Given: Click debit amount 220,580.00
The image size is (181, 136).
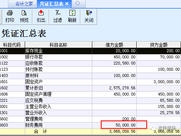Looking at the screenshot, I should pyautogui.click(x=124, y=63).
